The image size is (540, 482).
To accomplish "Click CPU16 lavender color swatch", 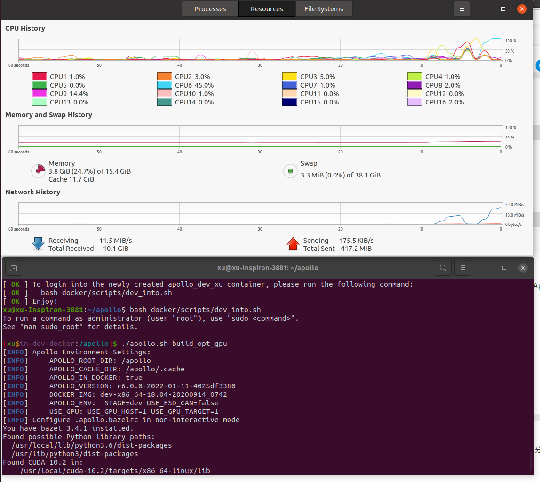I will coord(415,102).
